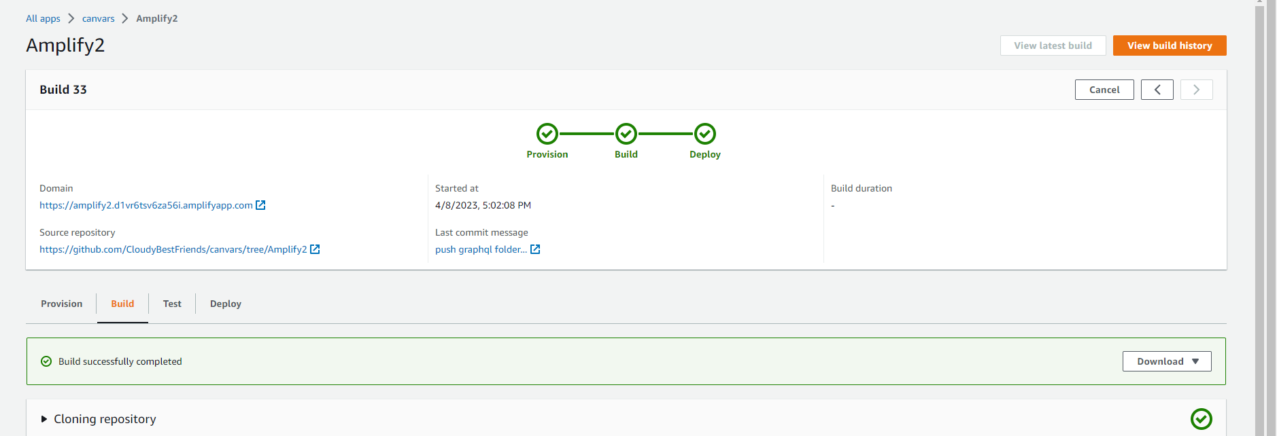Open external link icon beside commit message

(535, 249)
